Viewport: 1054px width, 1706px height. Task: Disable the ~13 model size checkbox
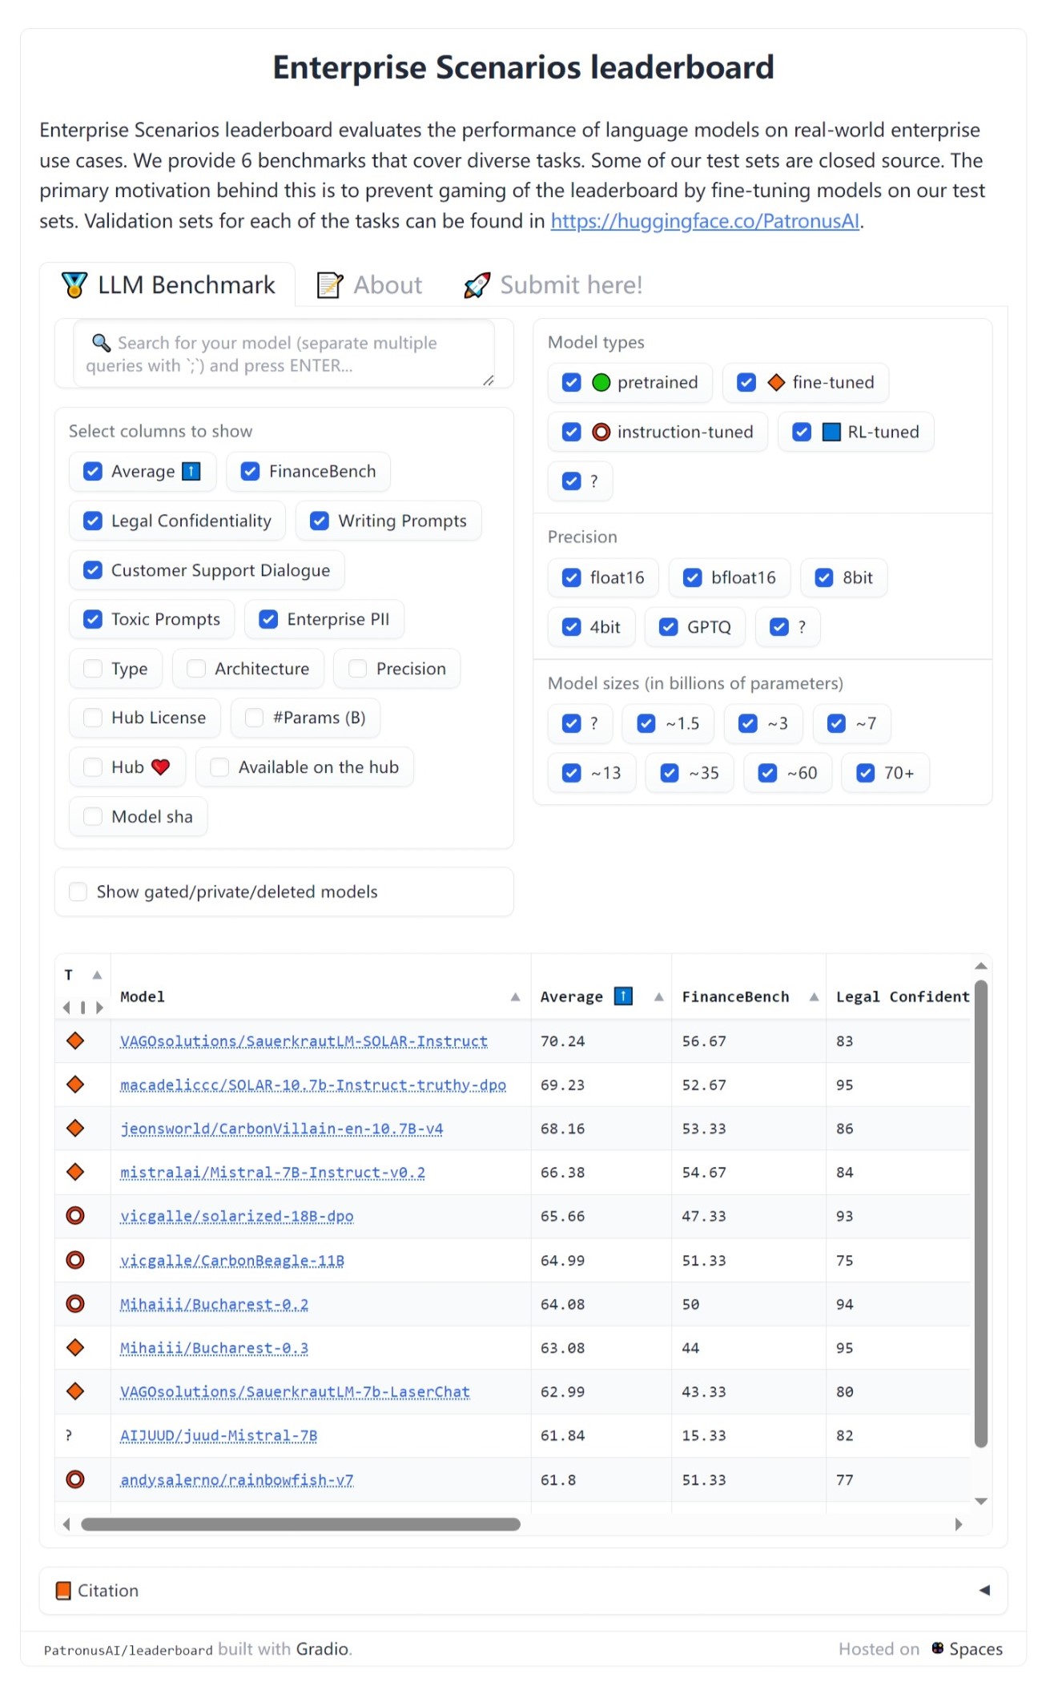pos(572,773)
